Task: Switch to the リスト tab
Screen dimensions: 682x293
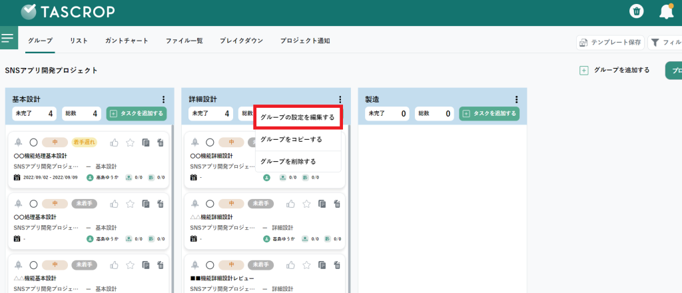Action: 79,41
